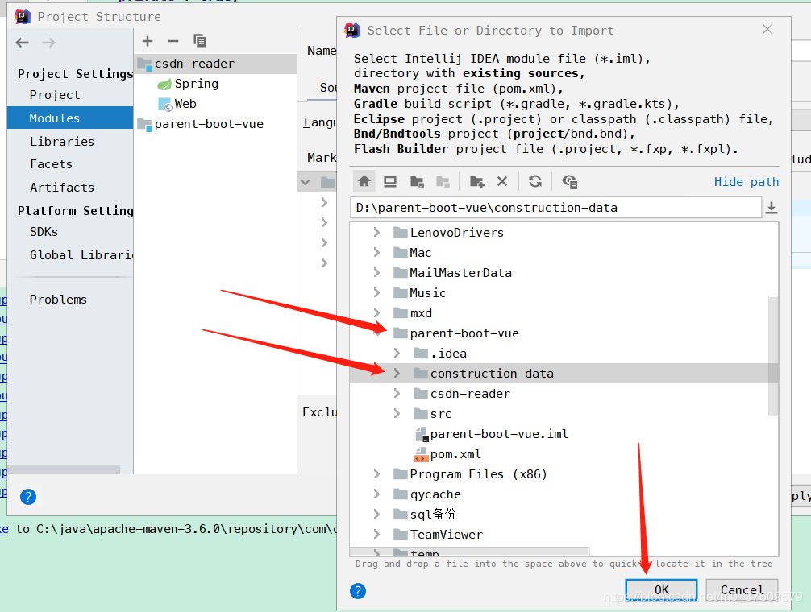Expand the Mac folder
The height and width of the screenshot is (612, 811).
[x=376, y=253]
